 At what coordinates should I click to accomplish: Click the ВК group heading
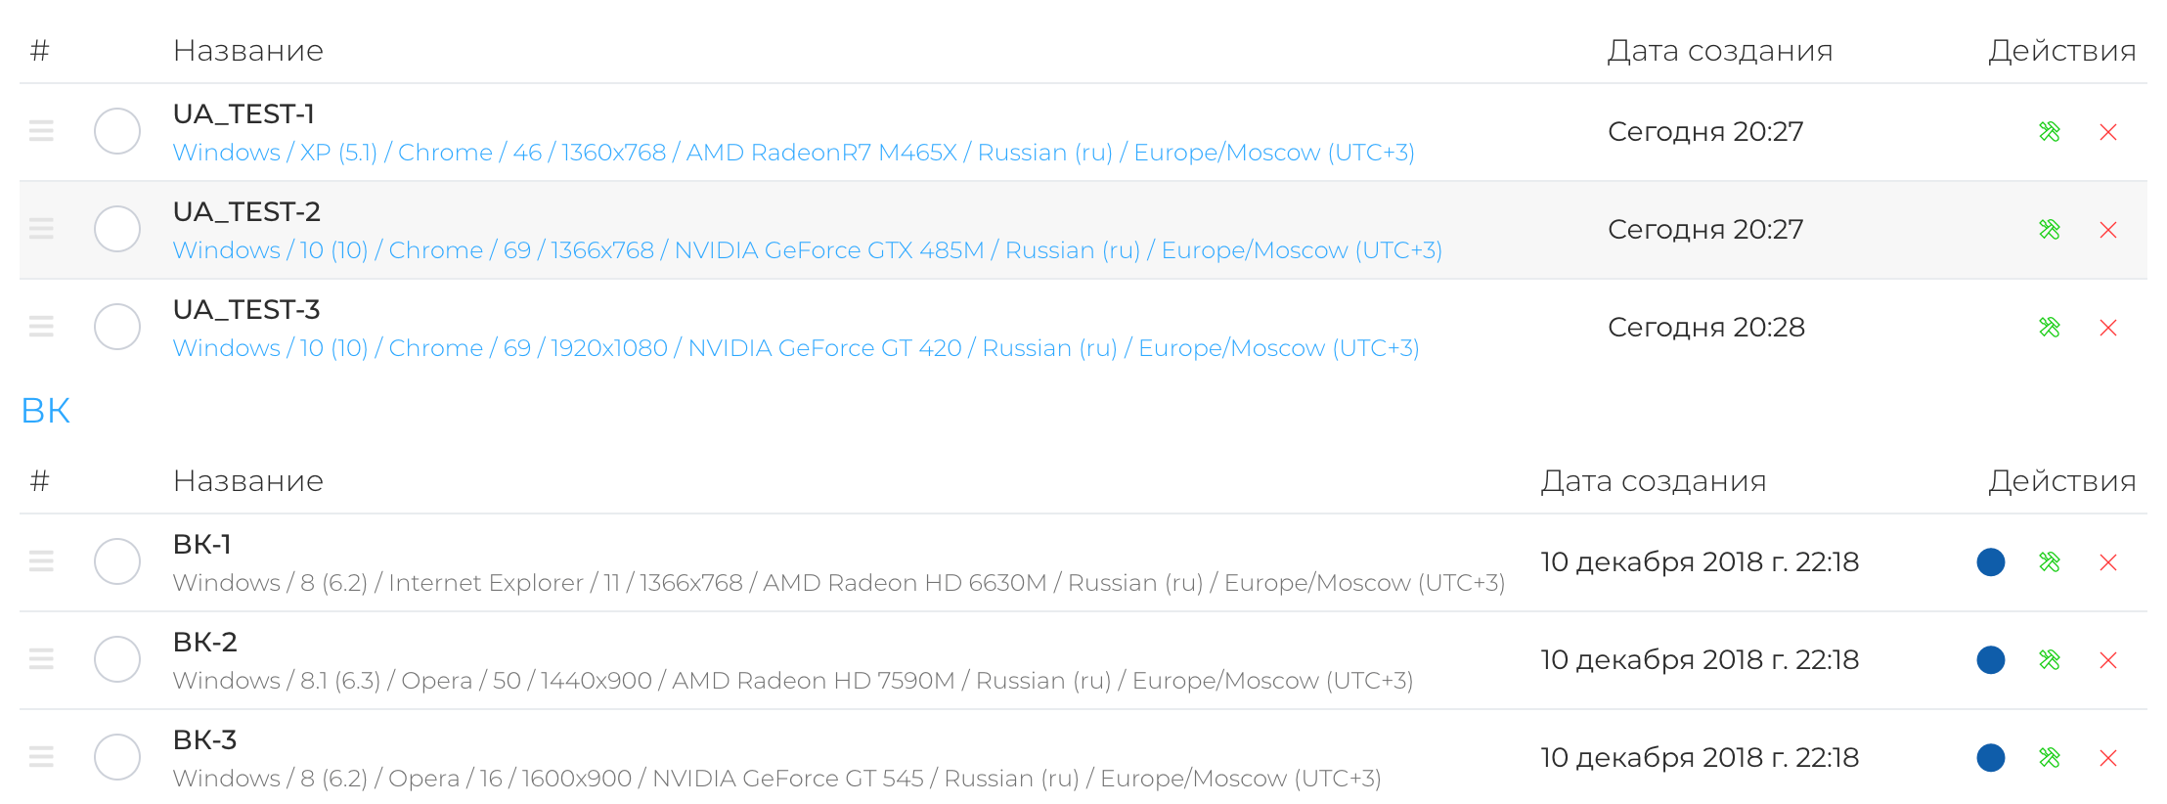click(46, 411)
